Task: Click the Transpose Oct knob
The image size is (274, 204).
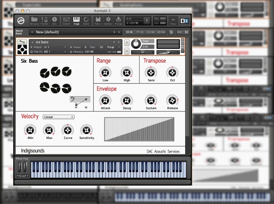Action: click(172, 73)
